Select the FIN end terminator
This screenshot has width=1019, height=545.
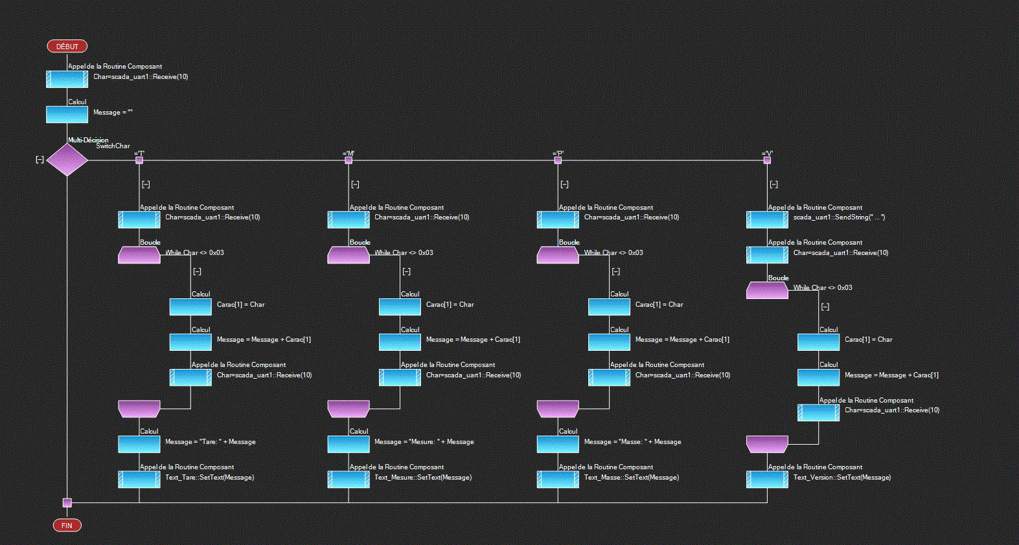click(x=67, y=525)
